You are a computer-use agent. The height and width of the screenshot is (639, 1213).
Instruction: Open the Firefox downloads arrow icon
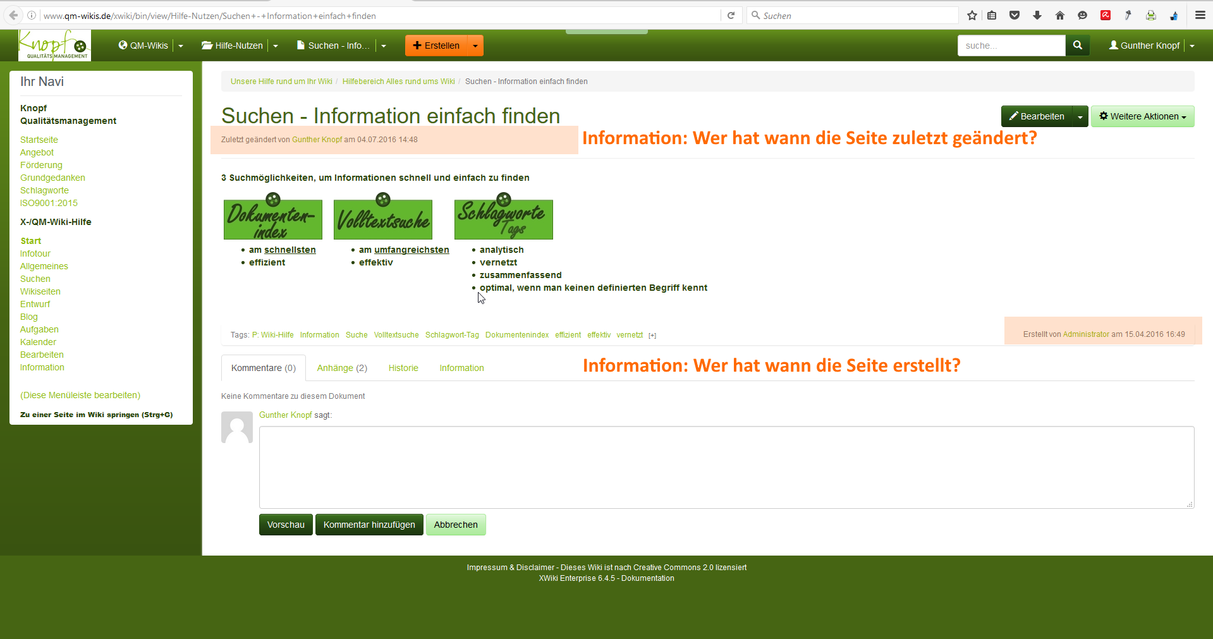click(1037, 16)
